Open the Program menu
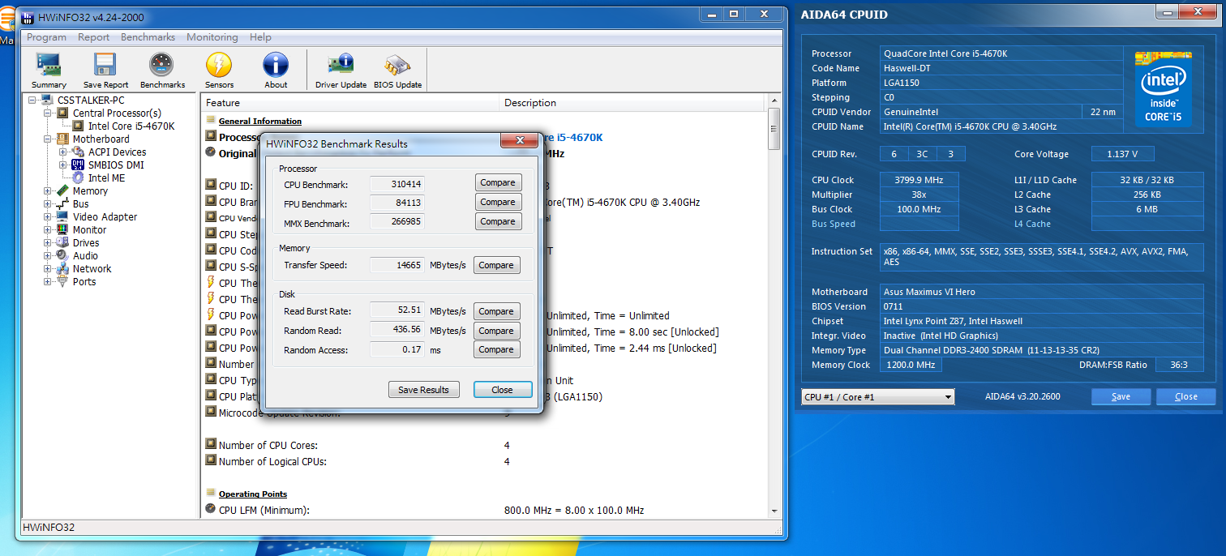The image size is (1226, 556). click(x=46, y=37)
